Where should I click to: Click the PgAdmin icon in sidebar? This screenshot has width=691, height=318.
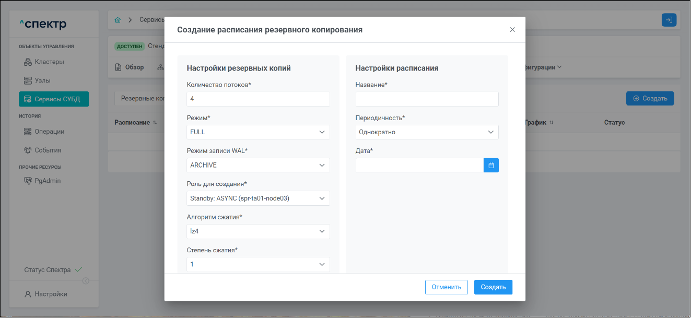pos(28,181)
